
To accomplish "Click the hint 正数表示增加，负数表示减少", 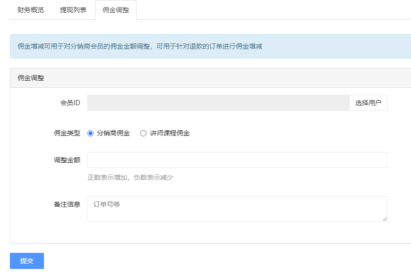I will 130,177.
